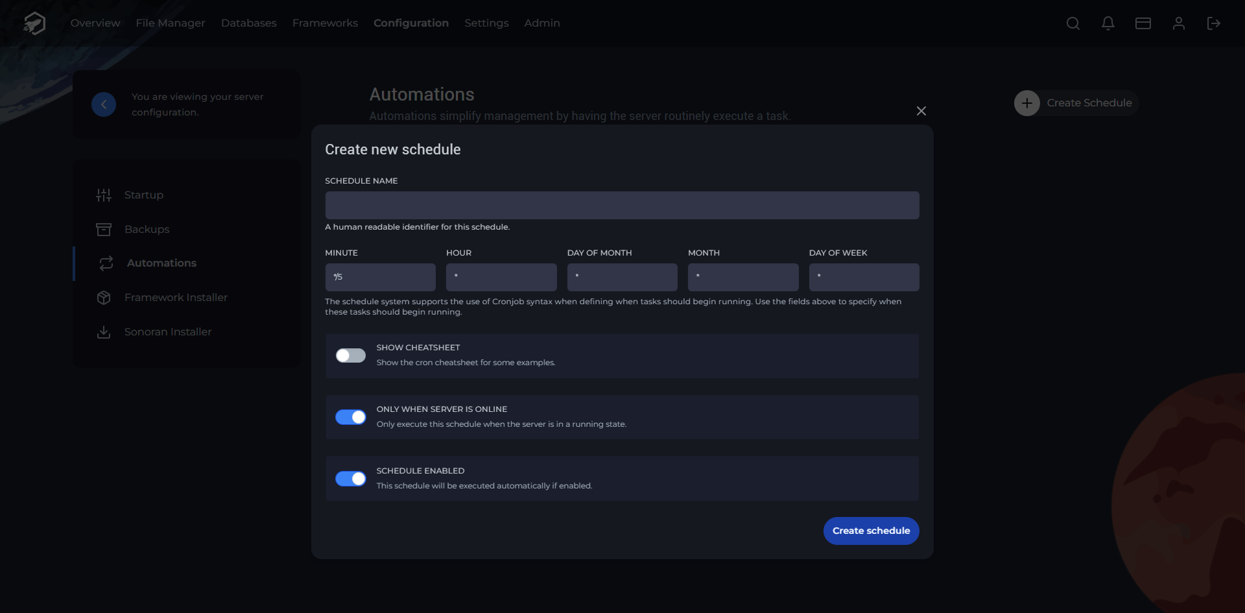Disable Only When Server Is Online toggle

[x=351, y=417]
